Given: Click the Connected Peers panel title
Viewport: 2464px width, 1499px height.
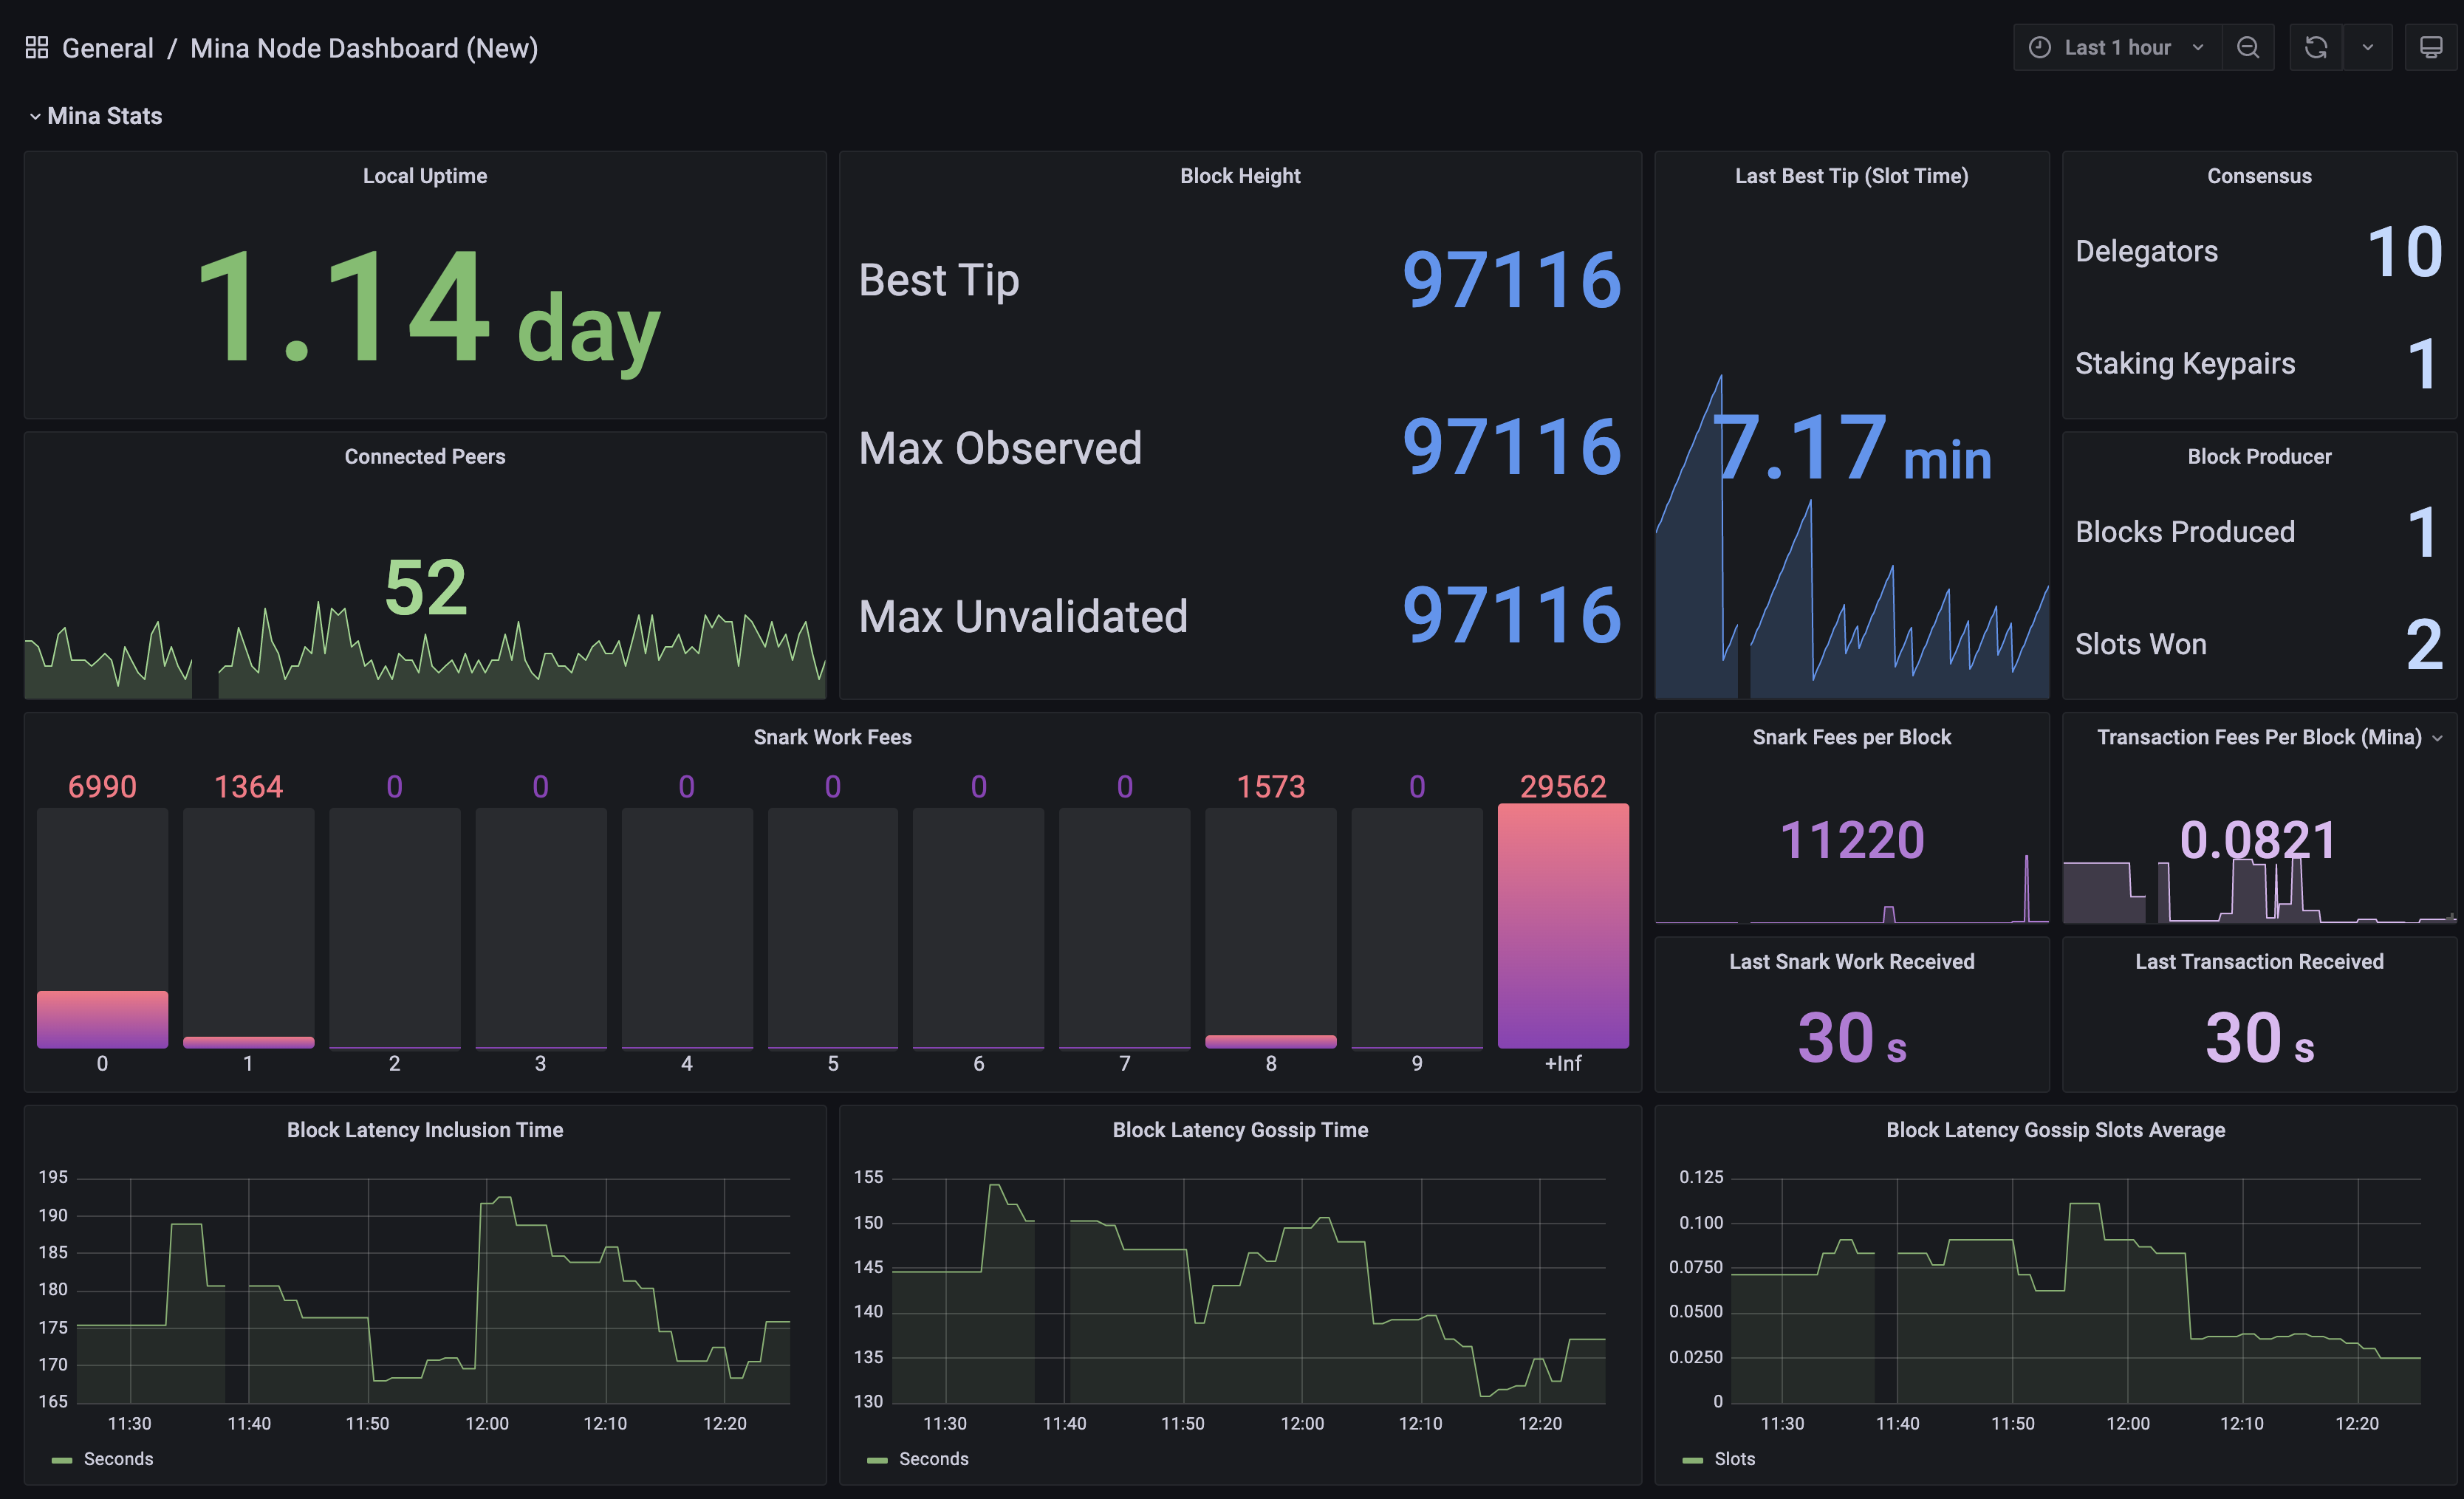Looking at the screenshot, I should 425,456.
